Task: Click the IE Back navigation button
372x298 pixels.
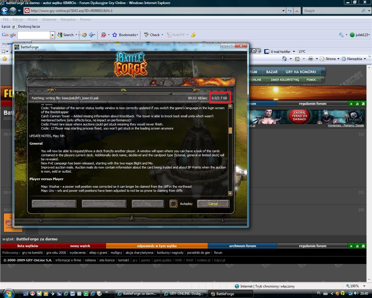Action: coord(4,11)
